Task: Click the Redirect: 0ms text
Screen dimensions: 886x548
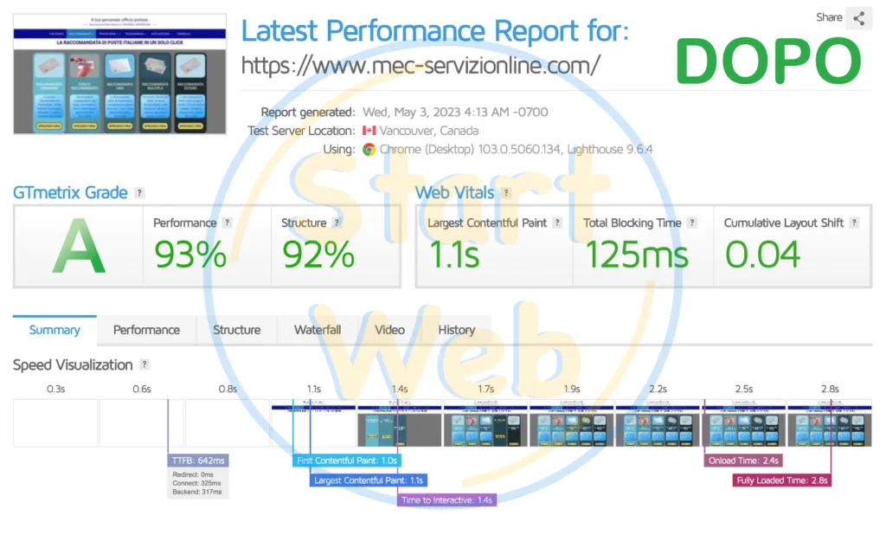Action: 193,475
